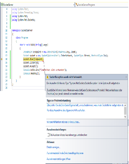Click 'Details anzeigen...' action link

click(53, 147)
